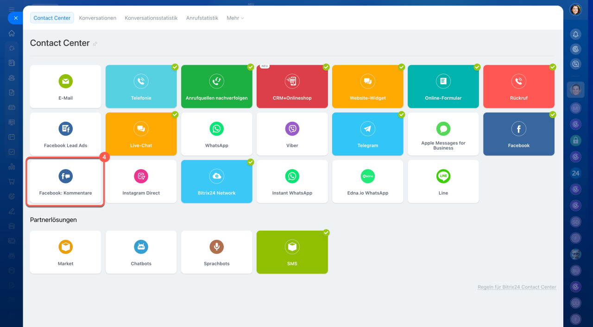The image size is (593, 327).
Task: Open the Bitrix24 '24' chat icon
Action: (575, 173)
